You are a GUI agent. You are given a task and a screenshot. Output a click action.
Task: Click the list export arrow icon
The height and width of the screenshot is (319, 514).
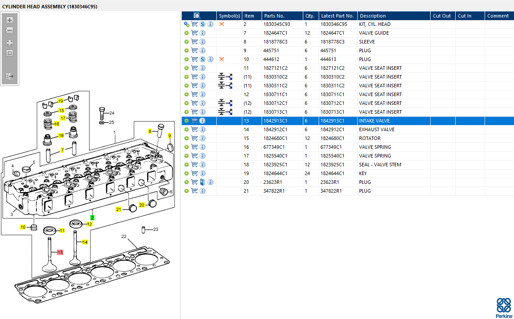pyautogui.click(x=10, y=76)
